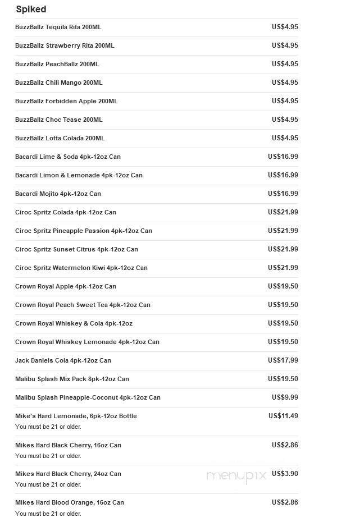Click the BuzzBallz Tequila Rita 200ML item
Image resolution: width=337 pixels, height=522 pixels.
pyautogui.click(x=58, y=27)
